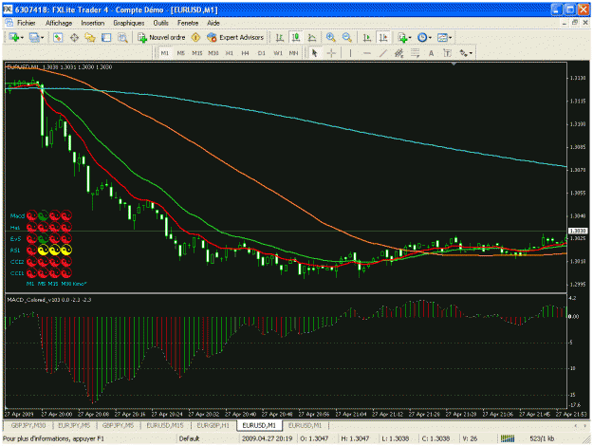Open the Outils menu
593x446 pixels.
[160, 23]
